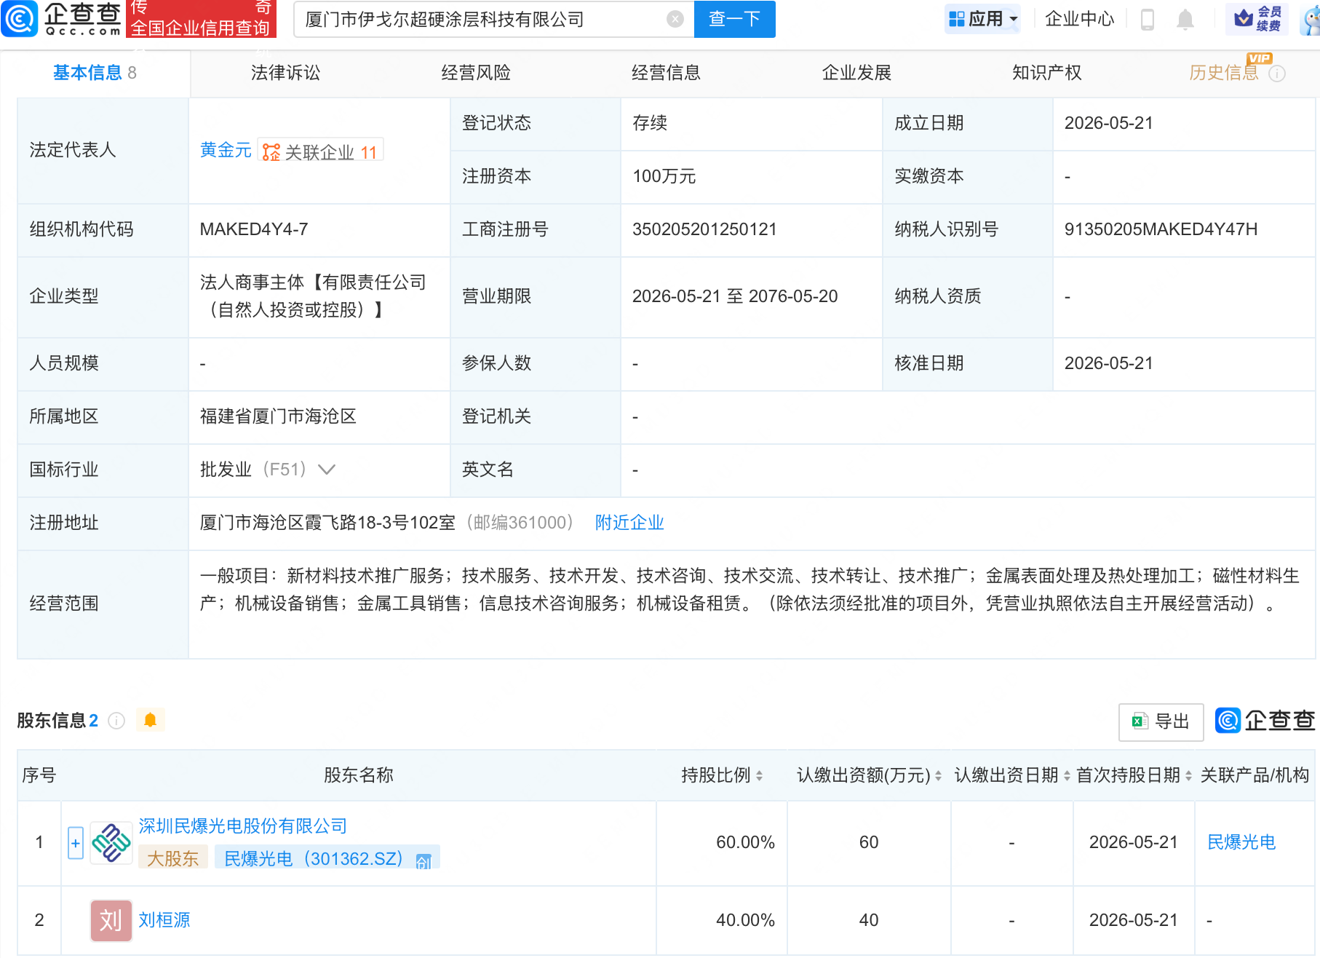Expand shareholder row 1 plus button
1320x958 pixels.
point(76,843)
